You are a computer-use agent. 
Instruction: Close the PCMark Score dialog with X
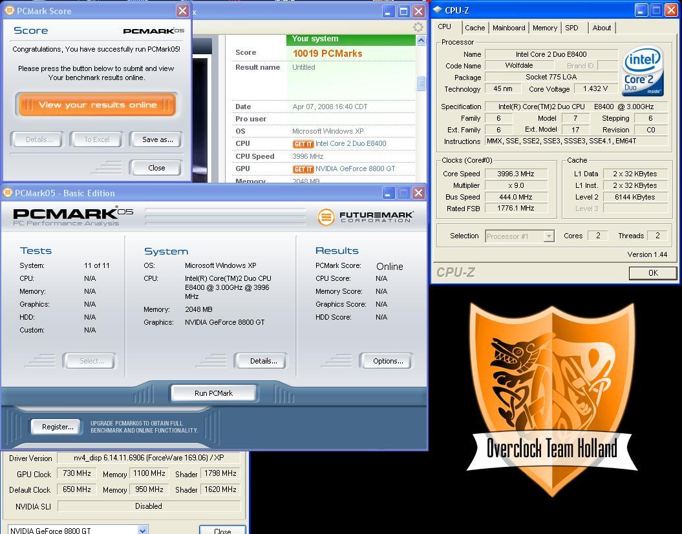point(183,10)
